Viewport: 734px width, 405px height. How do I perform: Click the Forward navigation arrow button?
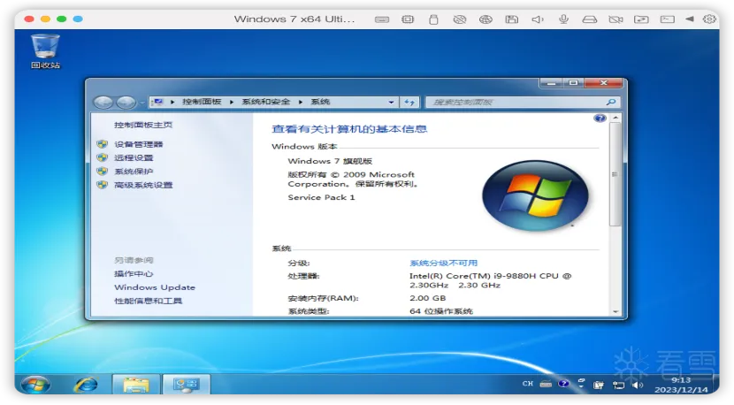coord(126,102)
